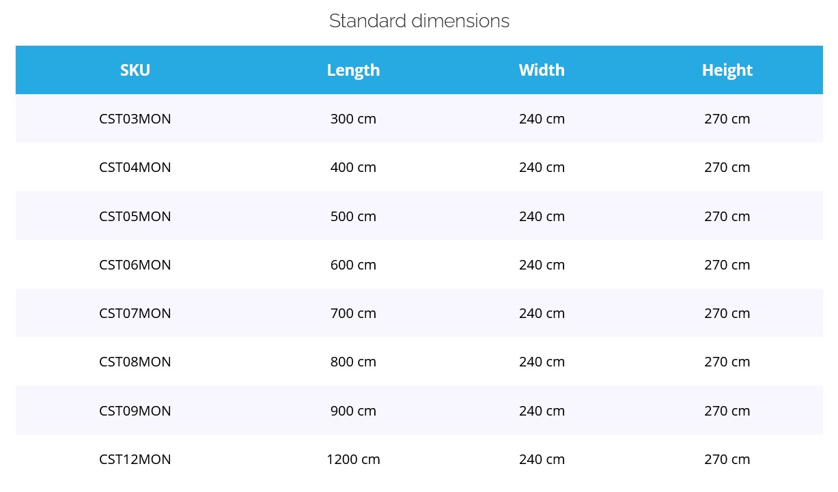Select the Standard dimensions title
The width and height of the screenshot is (838, 492).
[x=419, y=21]
